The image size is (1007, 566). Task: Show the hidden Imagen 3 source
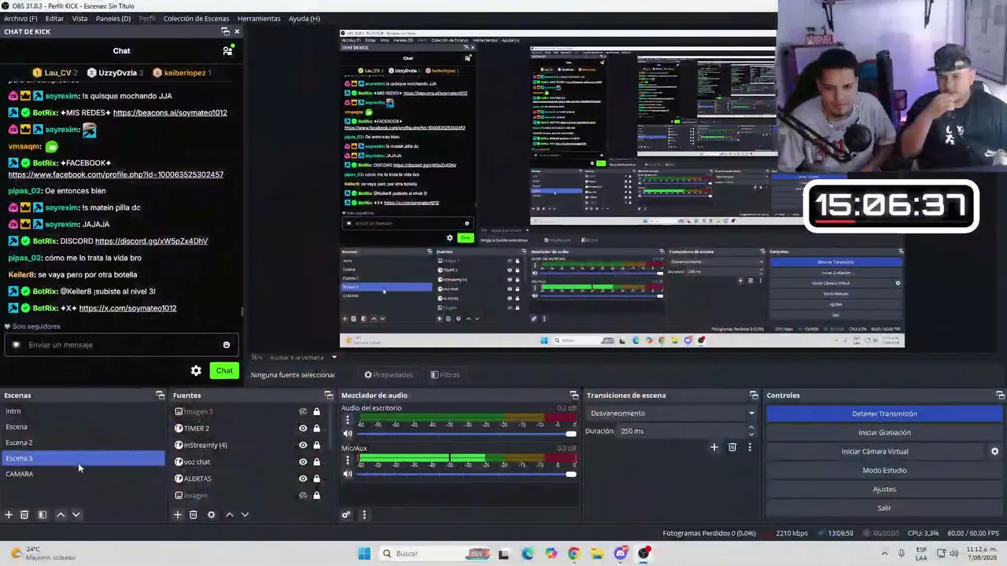coord(303,412)
